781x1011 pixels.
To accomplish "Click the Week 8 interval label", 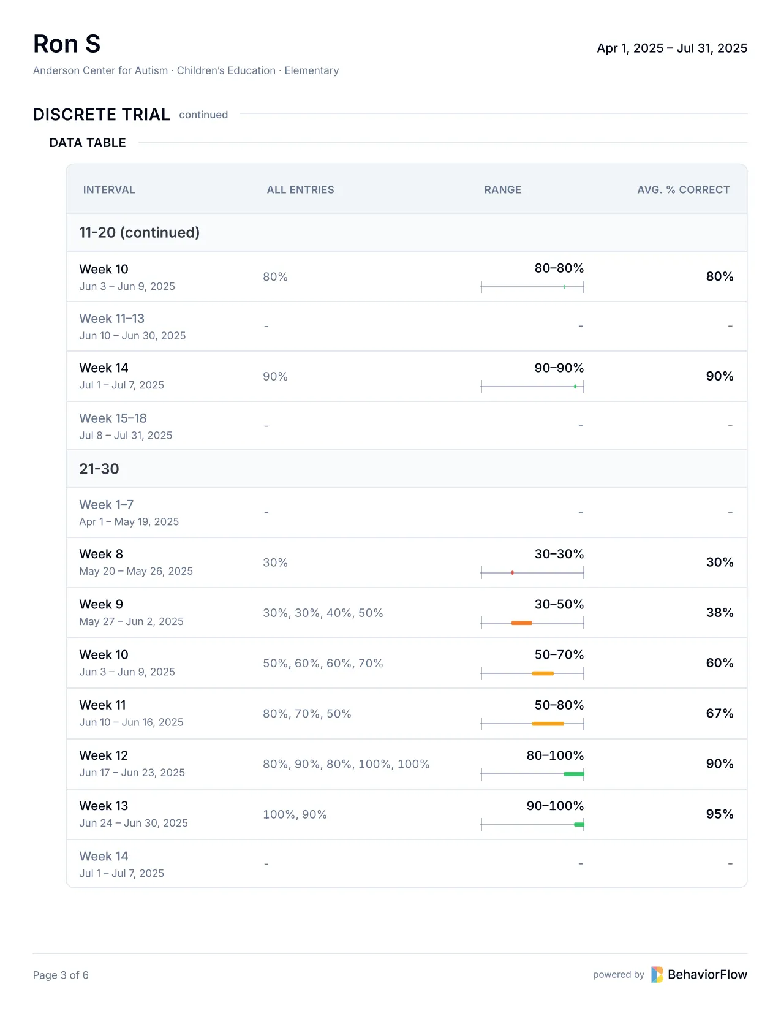I will 101,554.
